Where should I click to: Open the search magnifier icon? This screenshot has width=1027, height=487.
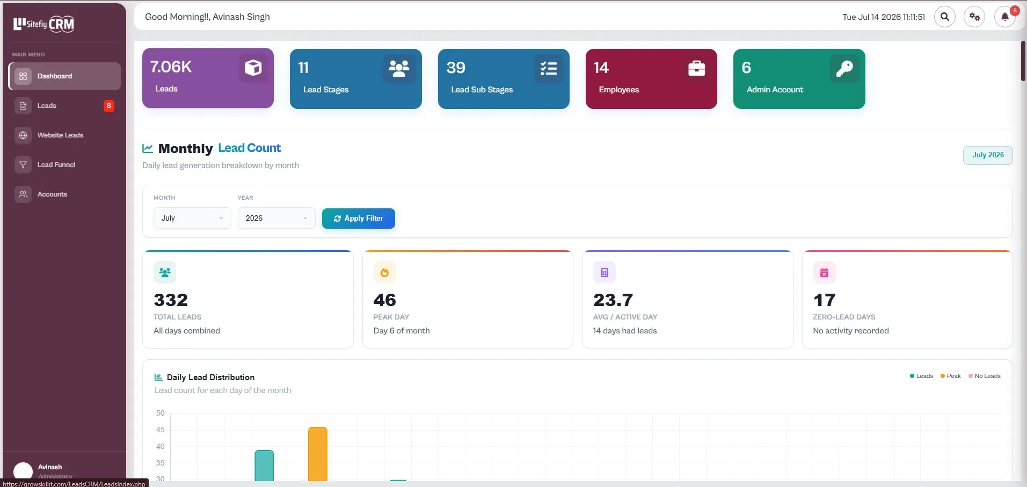[x=945, y=17]
